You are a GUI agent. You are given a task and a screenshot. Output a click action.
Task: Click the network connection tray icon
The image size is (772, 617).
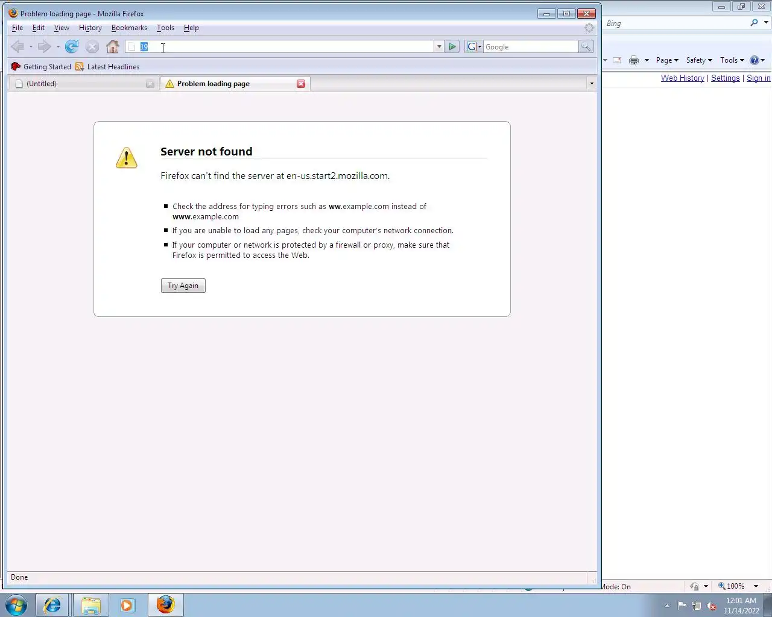[x=697, y=606]
